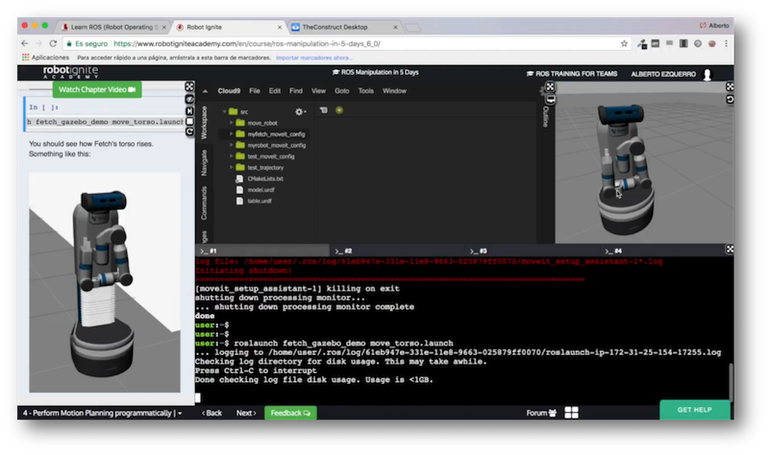Click the Watch Chapter Video button
This screenshot has height=455, width=769.
tap(97, 89)
